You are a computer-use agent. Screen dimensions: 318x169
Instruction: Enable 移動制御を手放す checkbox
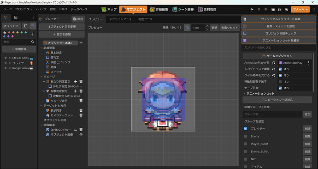click(280, 82)
